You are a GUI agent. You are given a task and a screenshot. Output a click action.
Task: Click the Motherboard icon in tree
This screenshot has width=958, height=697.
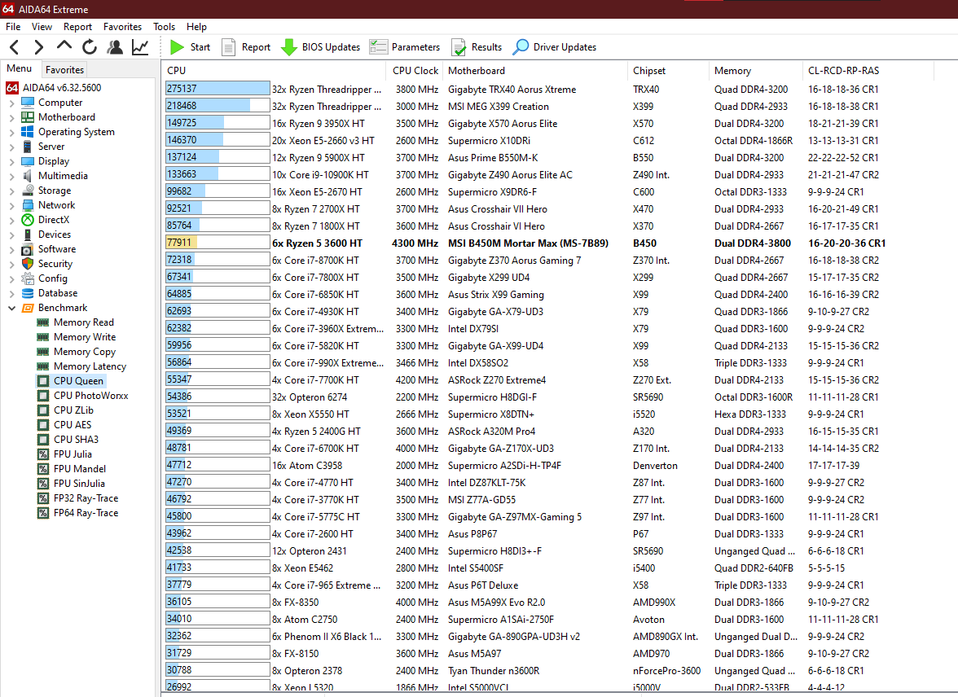(x=28, y=117)
